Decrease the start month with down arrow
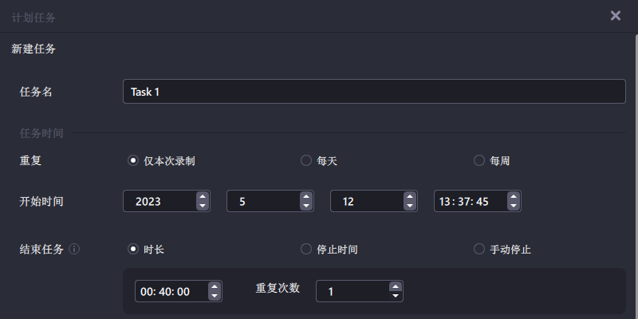This screenshot has width=638, height=319. pyautogui.click(x=306, y=206)
